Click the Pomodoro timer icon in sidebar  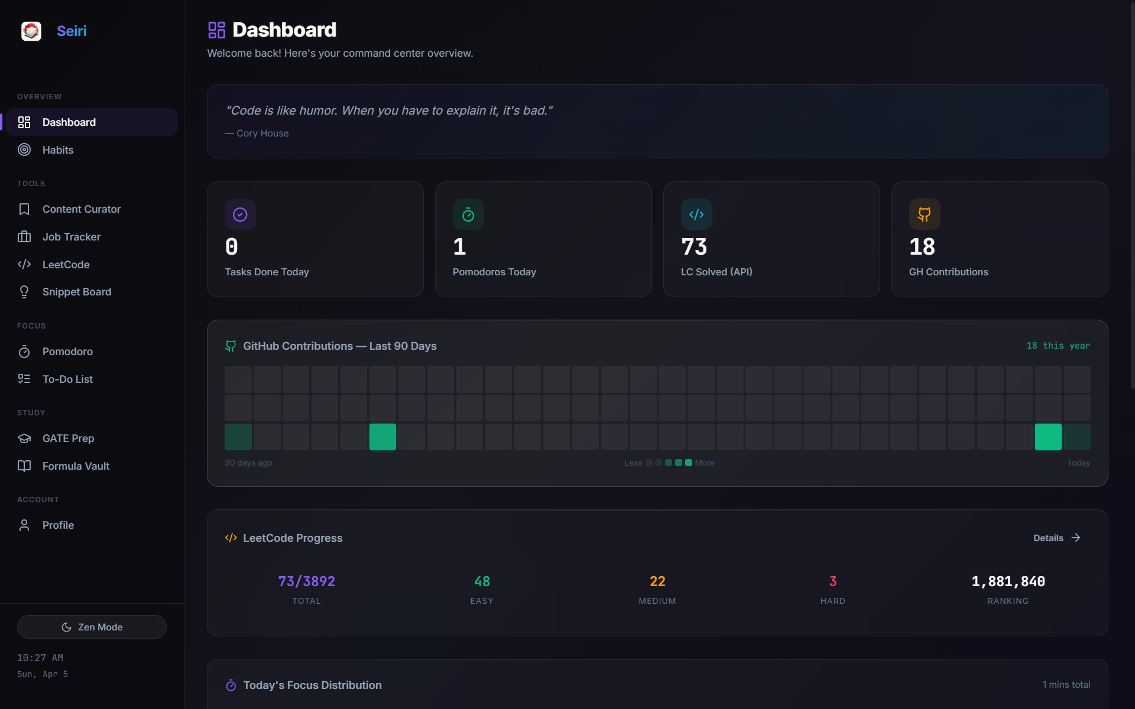tap(24, 352)
